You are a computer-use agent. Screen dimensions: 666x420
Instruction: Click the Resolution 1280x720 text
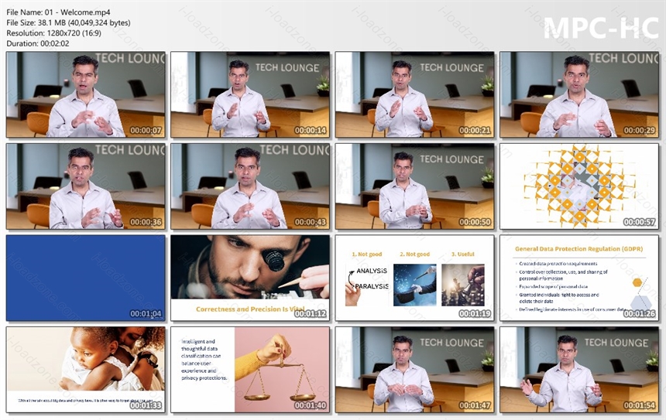point(54,33)
